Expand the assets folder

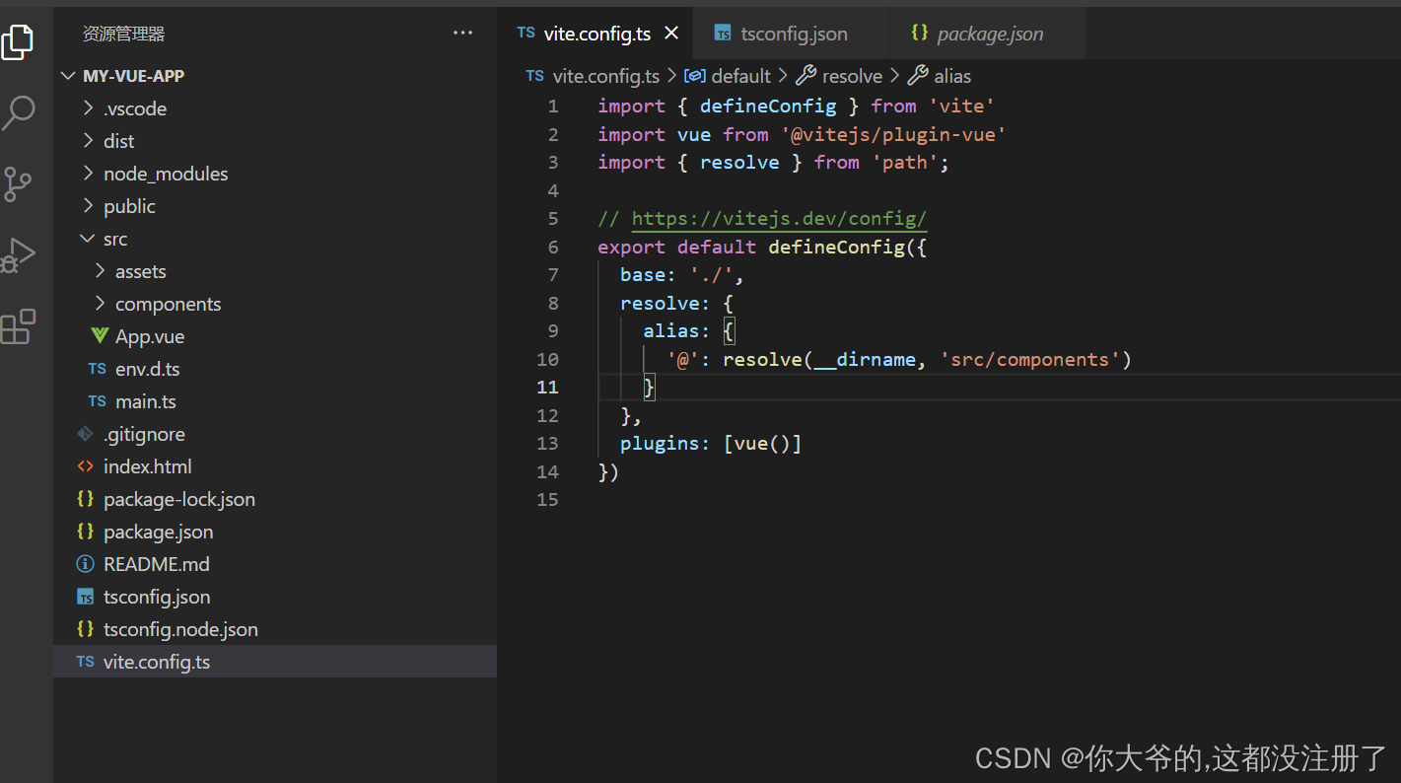[101, 271]
